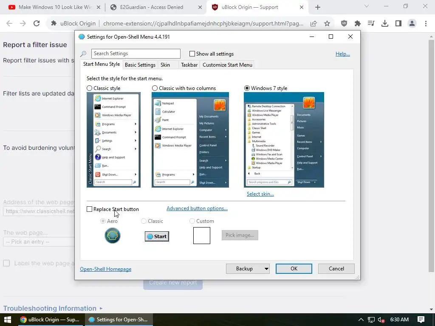This screenshot has height=326, width=435.
Task: Open Customize Start Menu tab
Action: (228, 65)
